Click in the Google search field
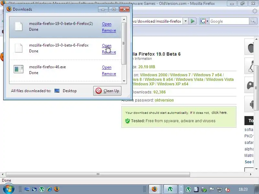The width and height of the screenshot is (259, 194). tap(229, 21)
